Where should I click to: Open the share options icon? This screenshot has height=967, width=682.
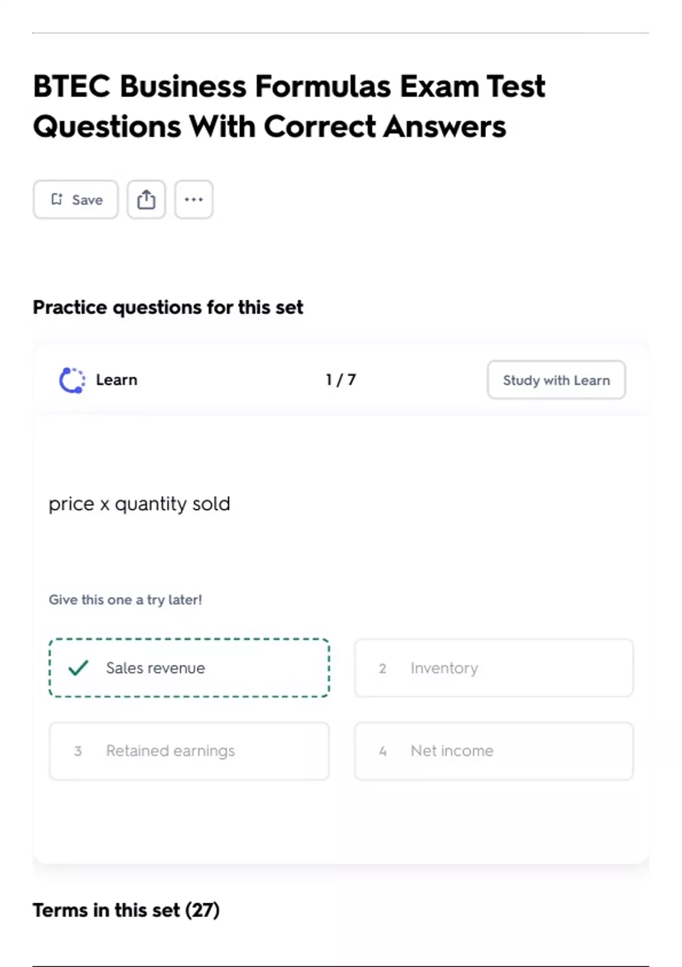[146, 200]
